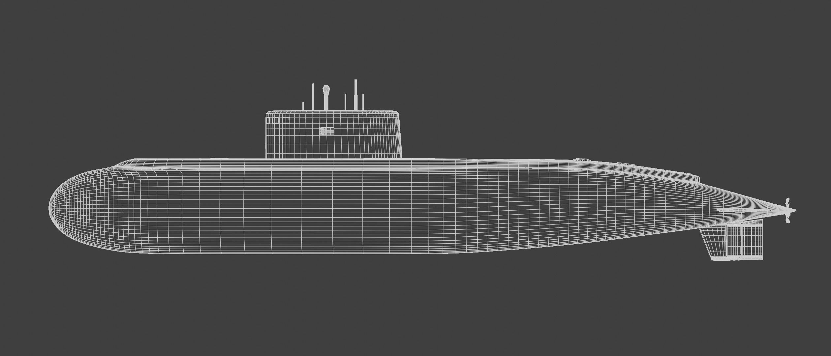
Task: Select the horizontal stern plane near propeller
Action: point(745,210)
